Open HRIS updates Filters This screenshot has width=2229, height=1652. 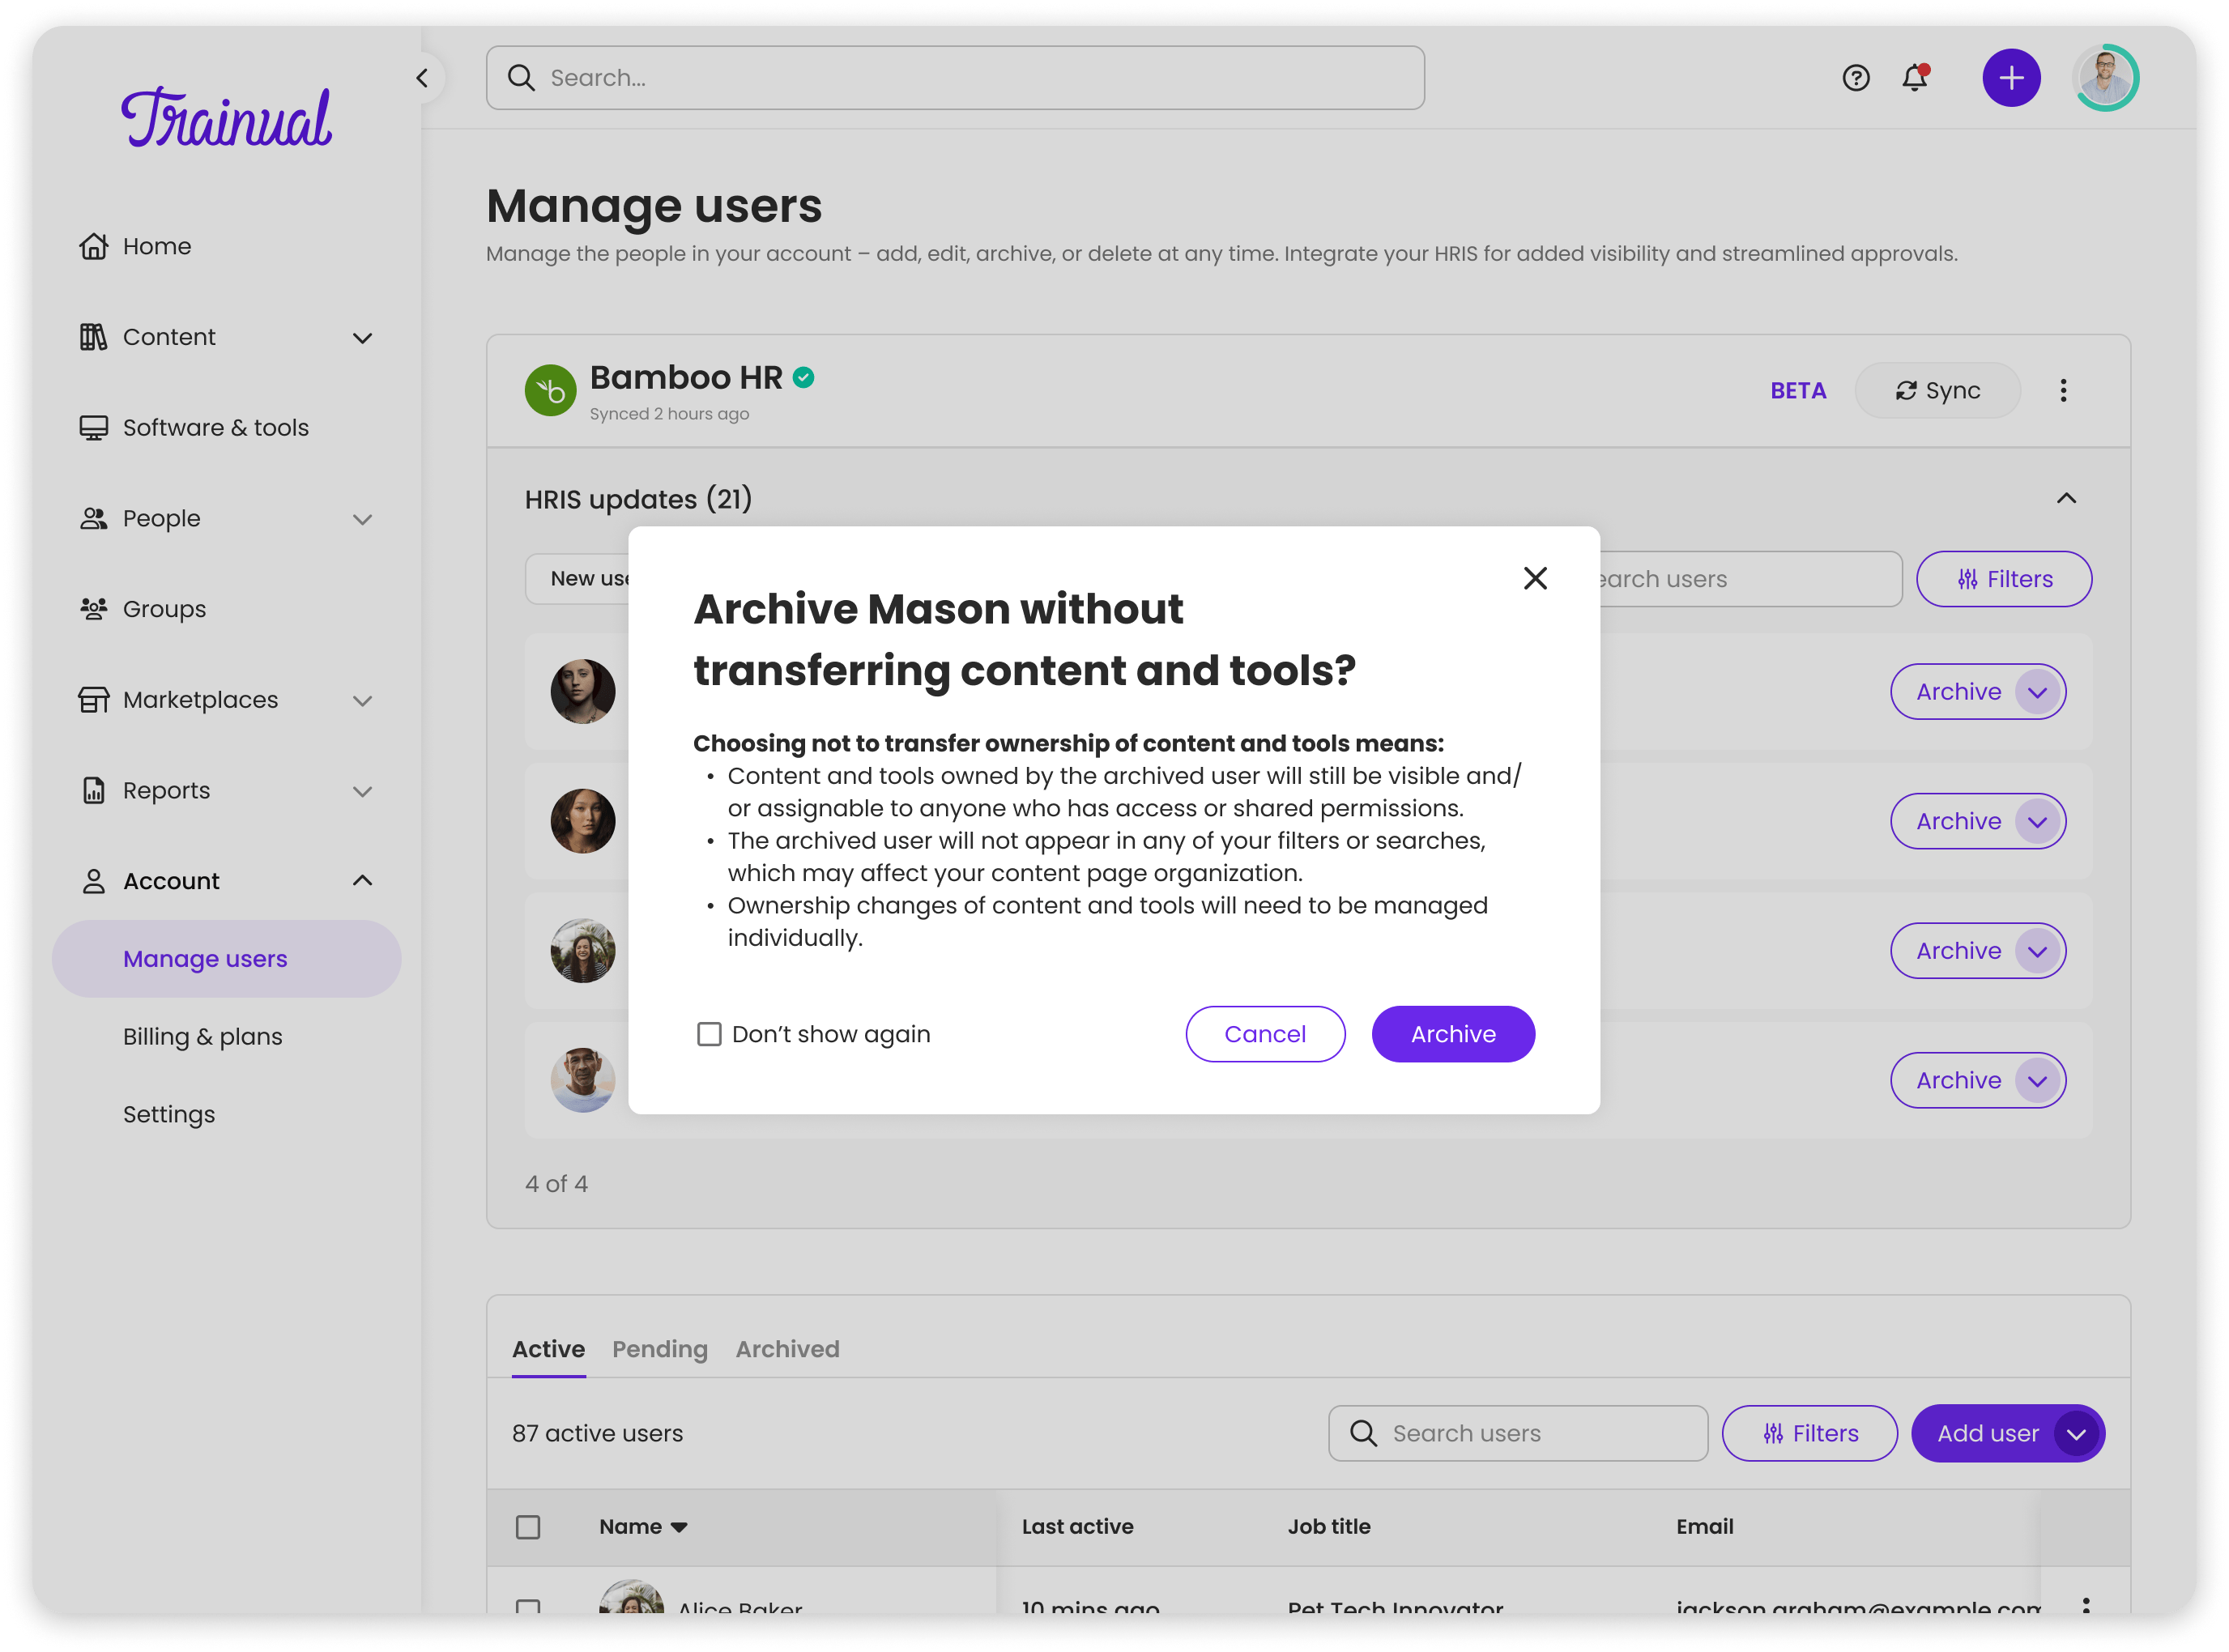tap(2003, 578)
